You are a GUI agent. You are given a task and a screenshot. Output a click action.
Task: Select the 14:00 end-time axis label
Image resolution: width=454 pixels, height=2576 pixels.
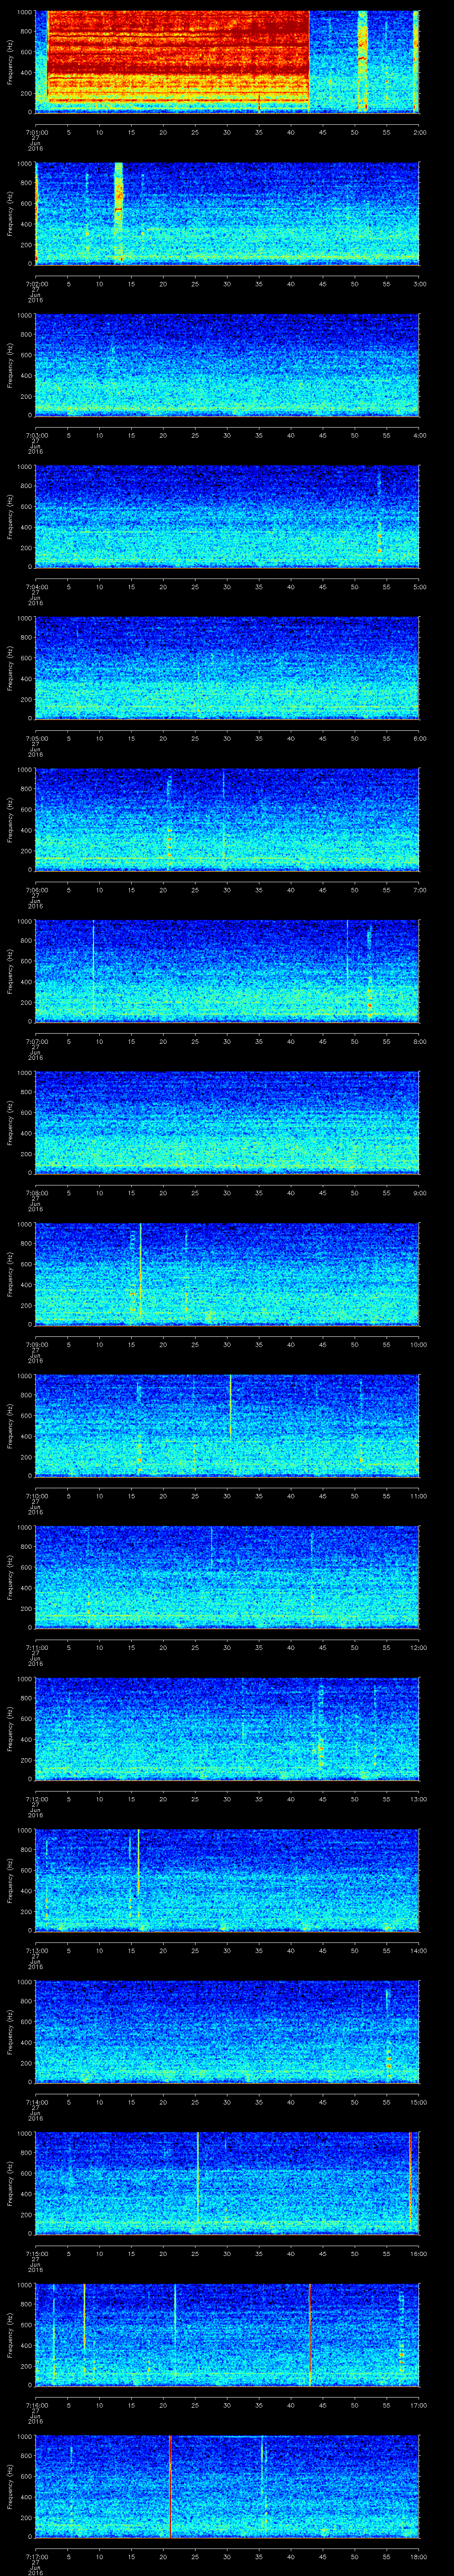(x=418, y=1950)
